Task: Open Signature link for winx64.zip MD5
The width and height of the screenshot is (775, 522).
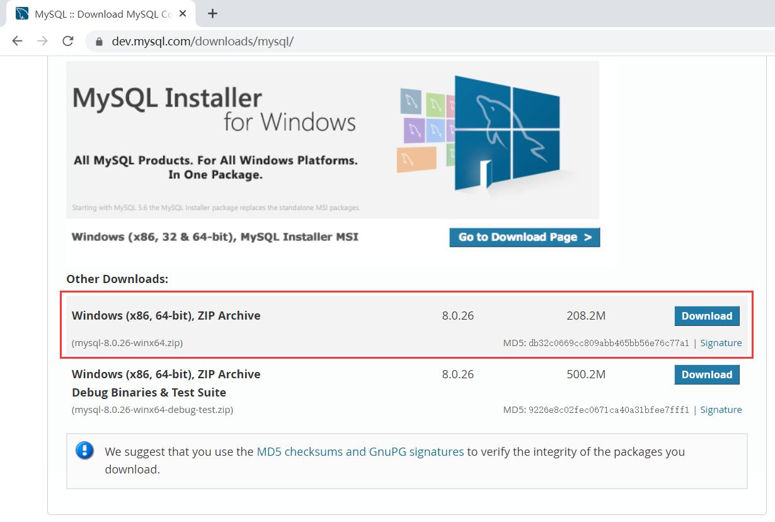Action: [x=721, y=343]
